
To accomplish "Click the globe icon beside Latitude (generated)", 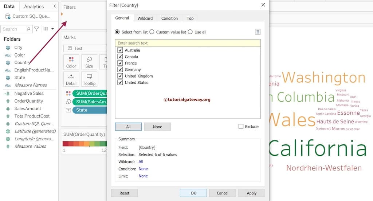I will point(8,131).
